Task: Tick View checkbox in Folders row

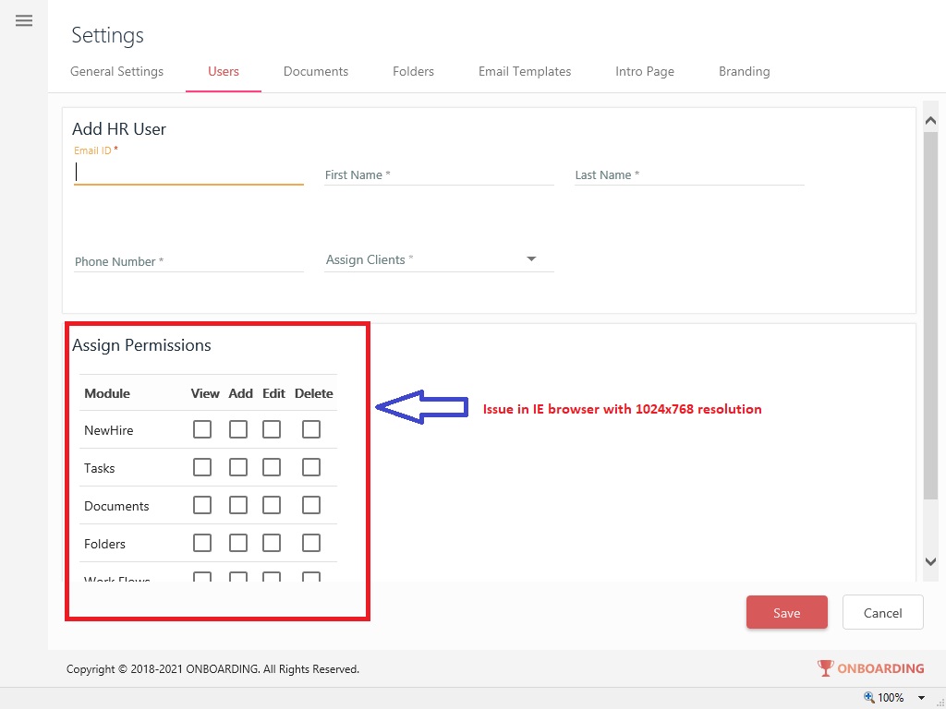Action: [202, 543]
